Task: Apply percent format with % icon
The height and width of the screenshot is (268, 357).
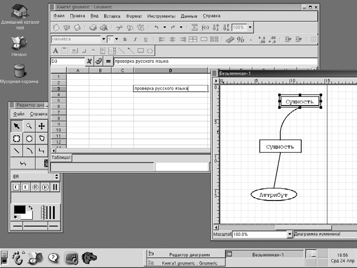Action: (241, 40)
